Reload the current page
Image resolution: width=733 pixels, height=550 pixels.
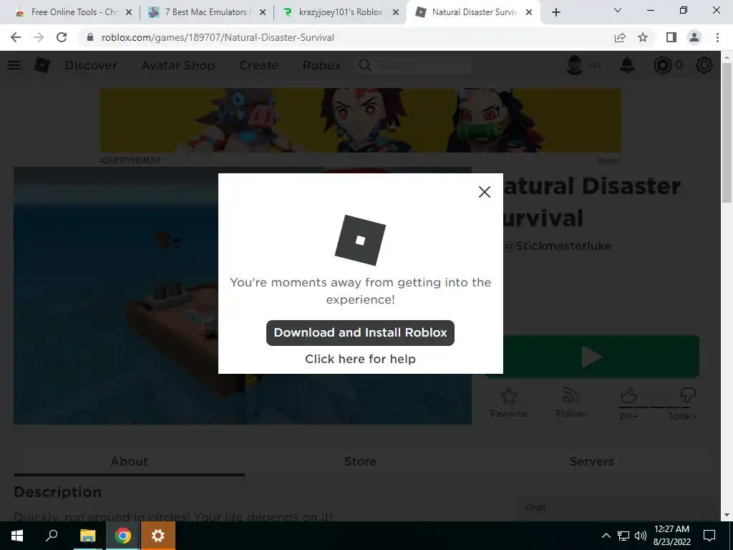point(62,37)
